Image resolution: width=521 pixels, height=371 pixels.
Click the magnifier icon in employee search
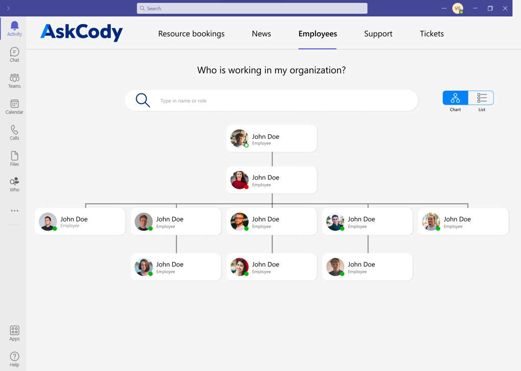point(143,100)
